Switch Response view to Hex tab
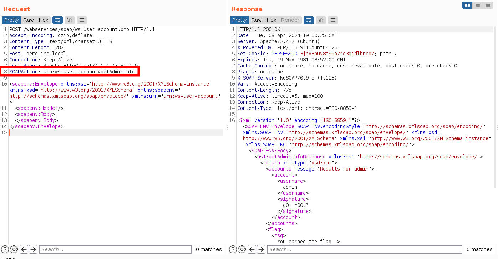This screenshot has height=259, width=498. (x=271, y=20)
